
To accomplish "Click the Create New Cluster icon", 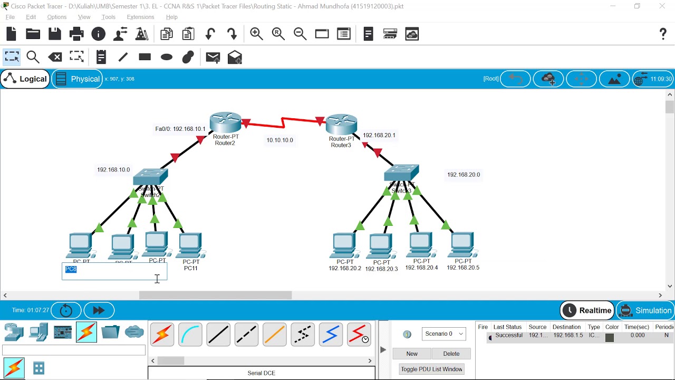I will [x=548, y=79].
